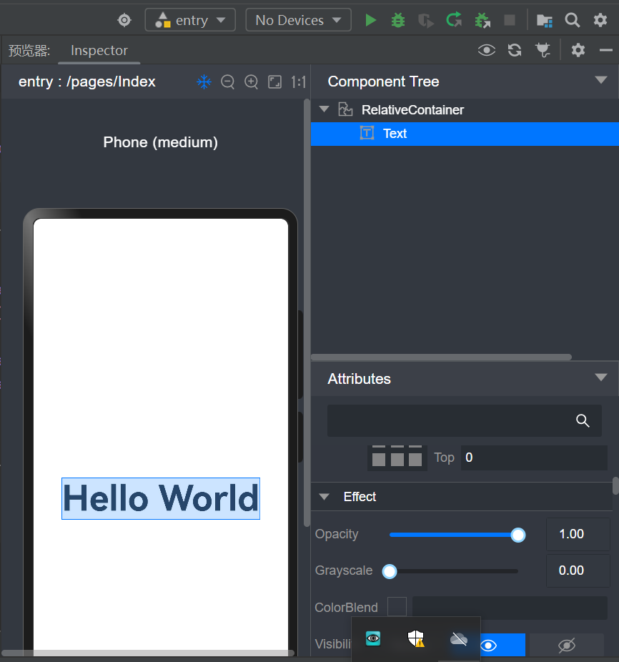Zoom out the preview
The height and width of the screenshot is (662, 619).
pos(227,81)
